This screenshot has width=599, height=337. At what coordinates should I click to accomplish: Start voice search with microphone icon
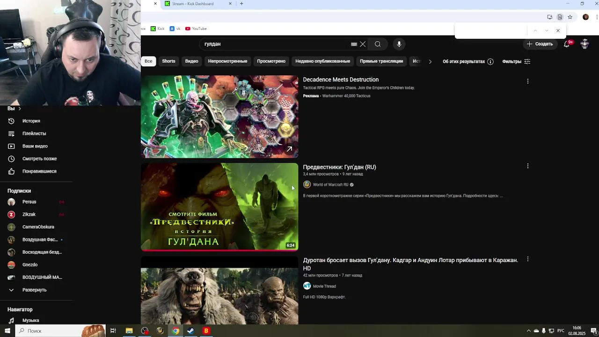[399, 44]
